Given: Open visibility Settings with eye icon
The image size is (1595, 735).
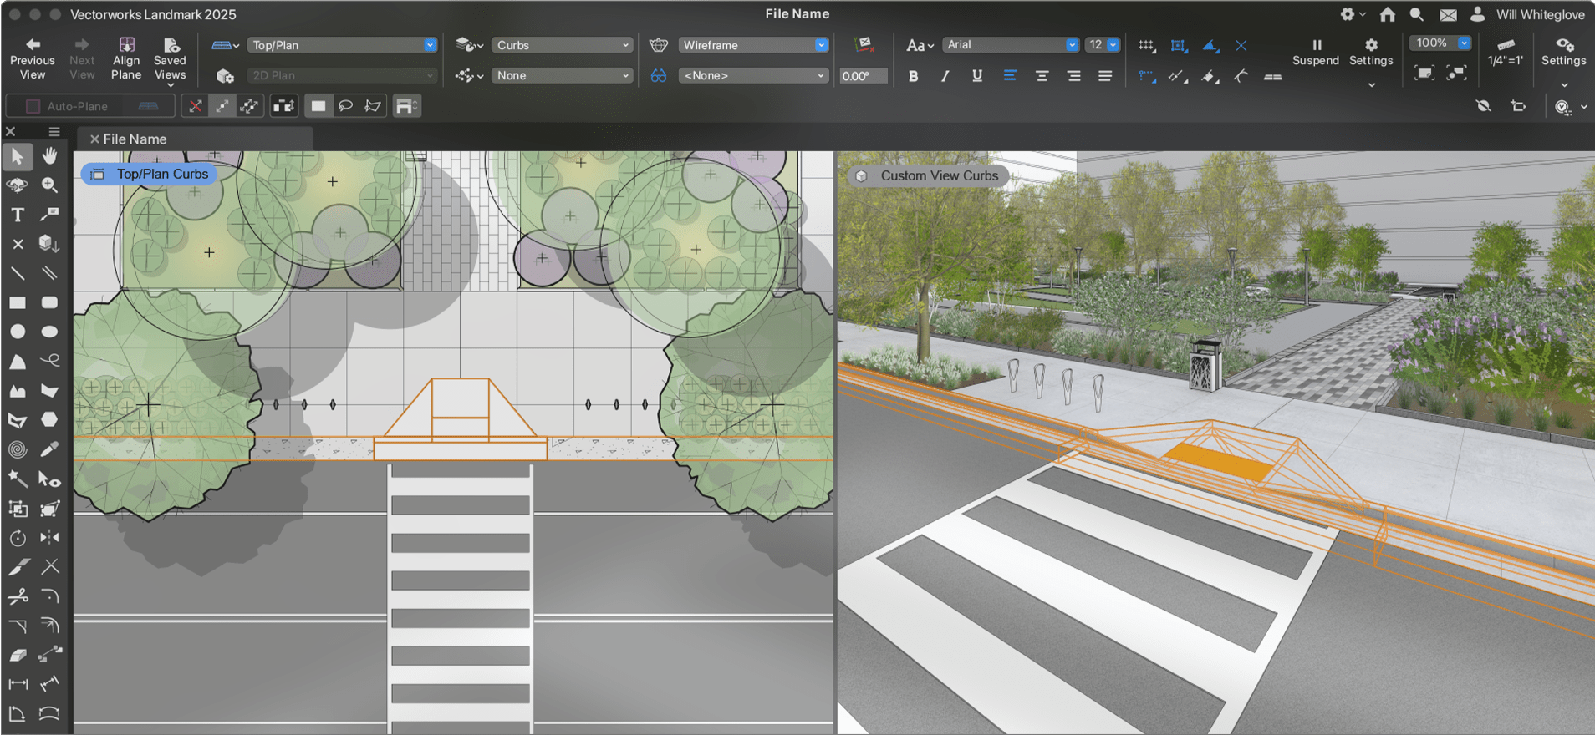Looking at the screenshot, I should pos(1564,53).
